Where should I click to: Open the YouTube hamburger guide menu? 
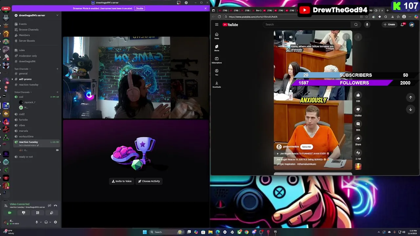coord(217,25)
